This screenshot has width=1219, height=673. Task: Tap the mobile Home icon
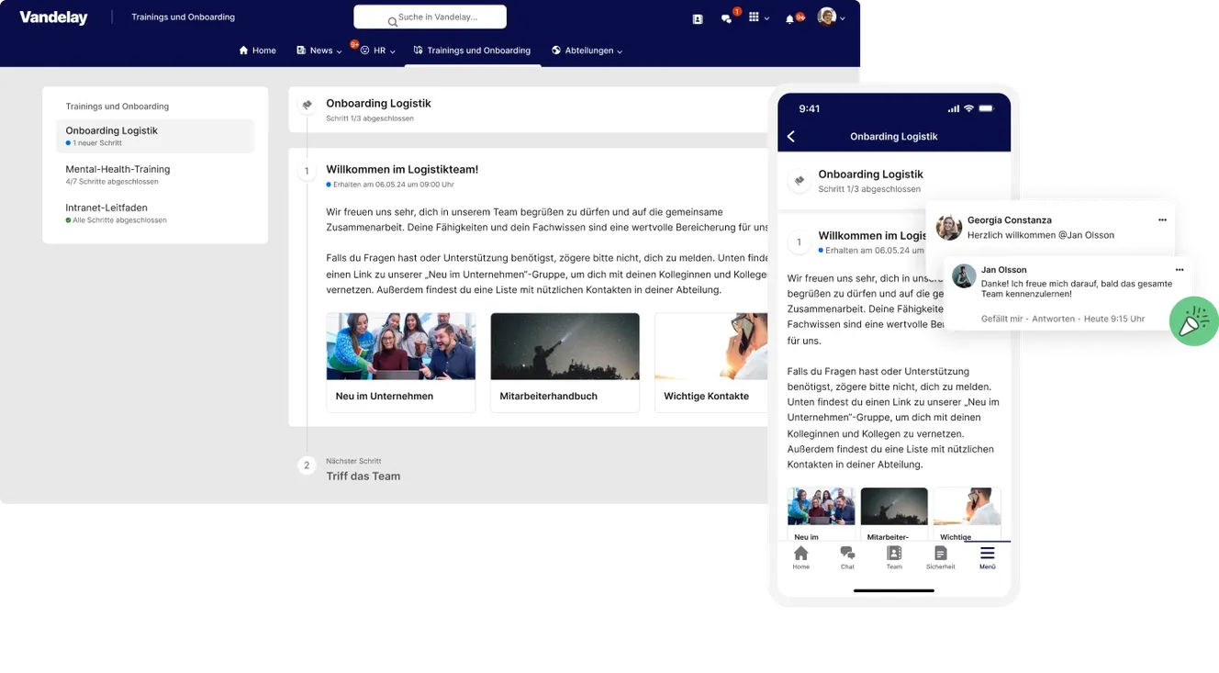pos(800,557)
